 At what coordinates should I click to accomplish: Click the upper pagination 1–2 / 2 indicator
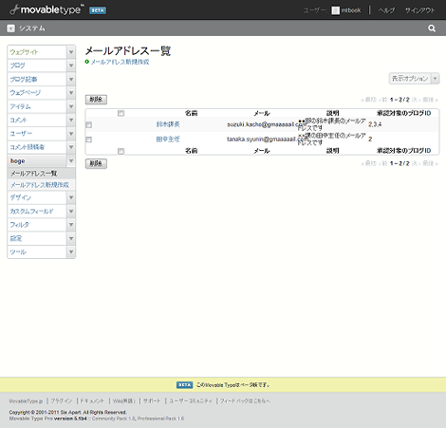click(x=400, y=100)
